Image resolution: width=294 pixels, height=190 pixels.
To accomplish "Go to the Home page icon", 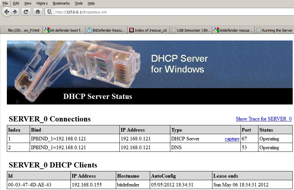I will 38,12.
